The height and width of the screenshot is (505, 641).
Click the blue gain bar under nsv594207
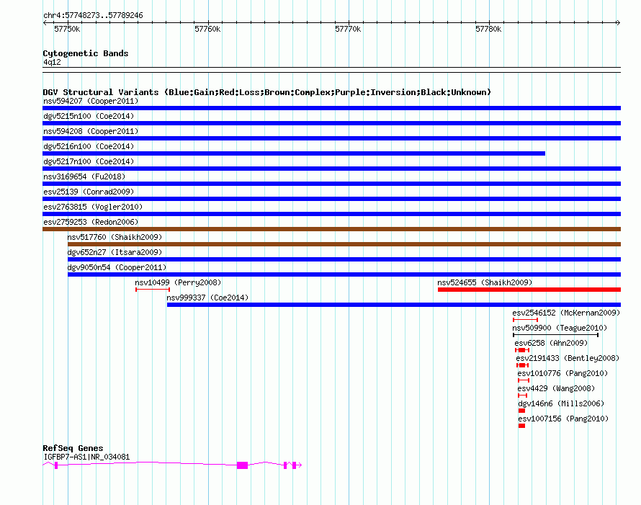[x=331, y=108]
